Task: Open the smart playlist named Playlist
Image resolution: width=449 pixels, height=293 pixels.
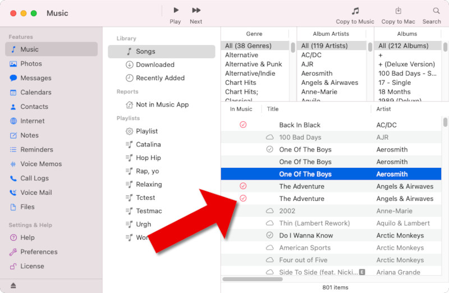Action: click(162, 131)
